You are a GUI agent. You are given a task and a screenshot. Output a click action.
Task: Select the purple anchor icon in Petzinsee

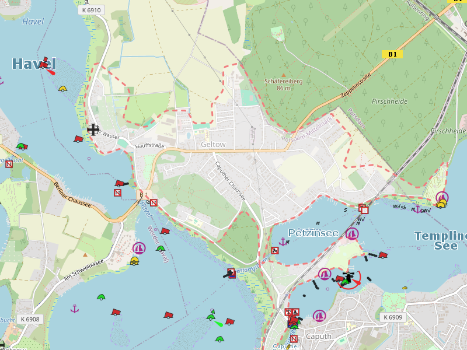pos(284,242)
